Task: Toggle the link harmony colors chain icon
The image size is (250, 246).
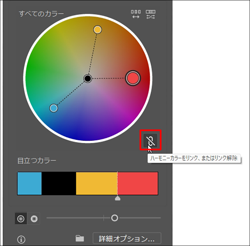Action: tap(150, 141)
